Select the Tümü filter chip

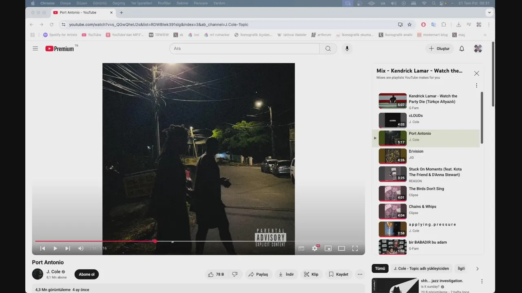pos(380,269)
